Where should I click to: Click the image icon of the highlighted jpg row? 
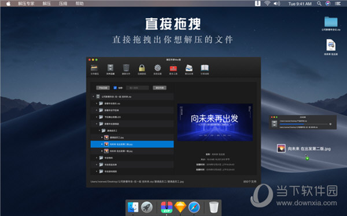tap(106, 144)
